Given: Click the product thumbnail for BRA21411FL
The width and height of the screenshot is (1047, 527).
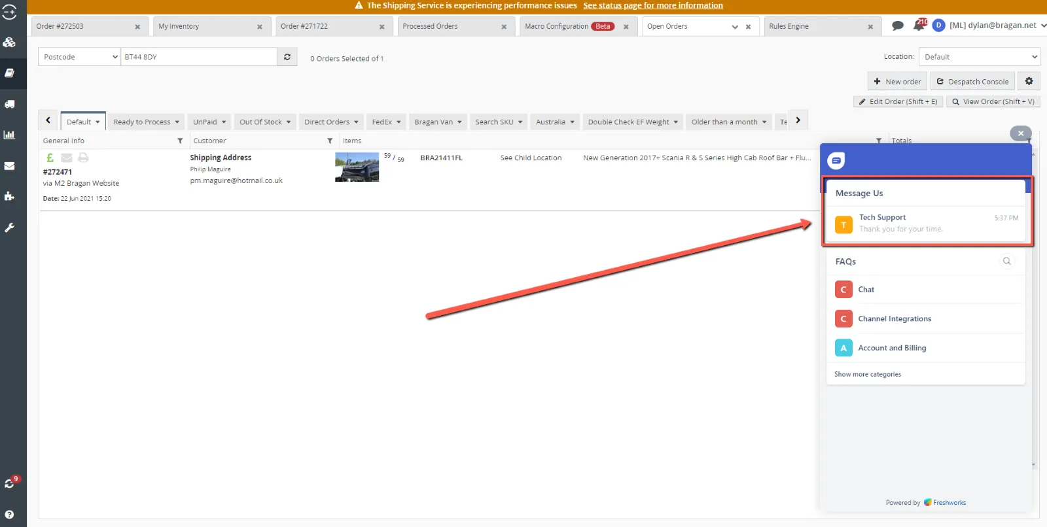Looking at the screenshot, I should tap(357, 167).
